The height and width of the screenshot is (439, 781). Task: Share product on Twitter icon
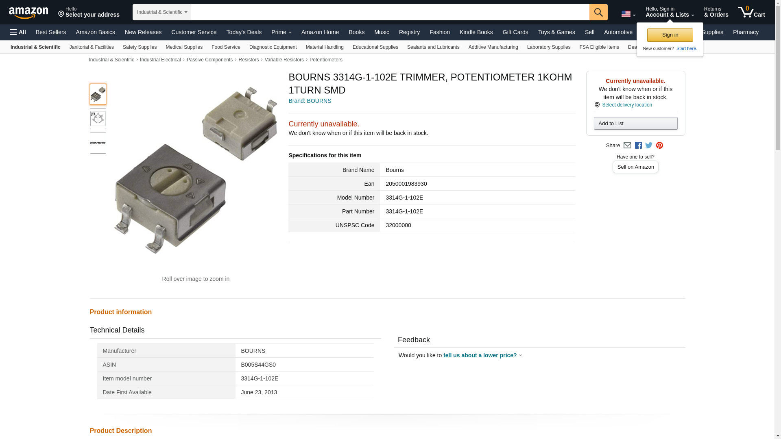649,146
